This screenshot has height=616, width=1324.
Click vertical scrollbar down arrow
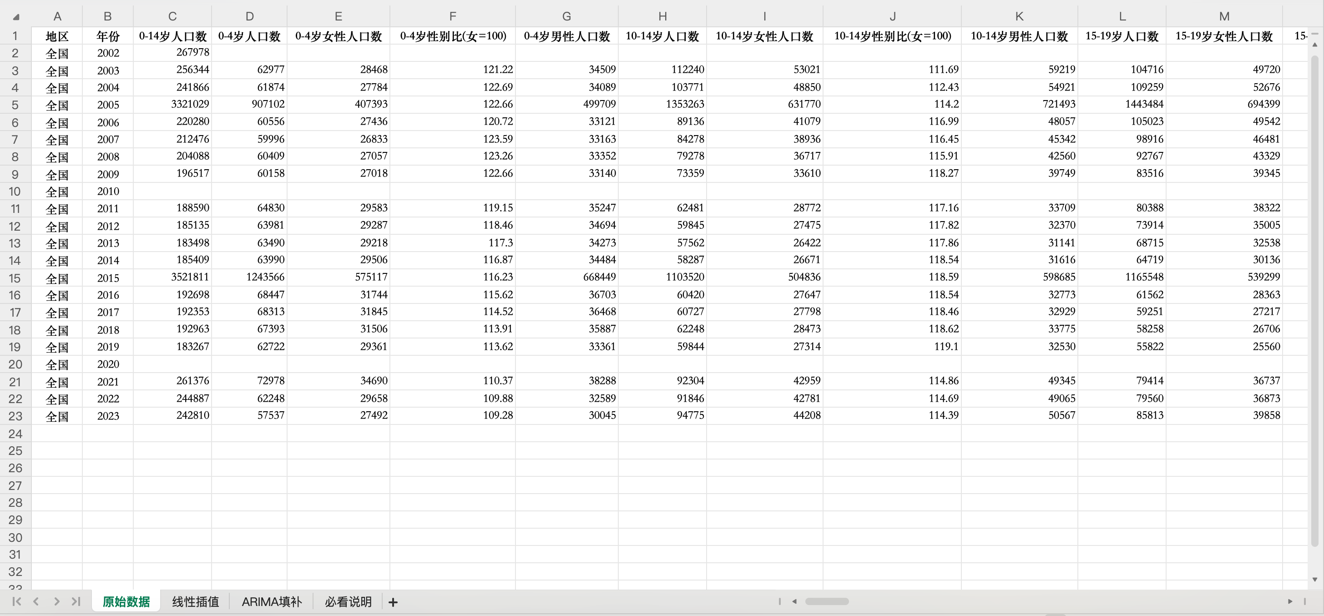coord(1315,580)
